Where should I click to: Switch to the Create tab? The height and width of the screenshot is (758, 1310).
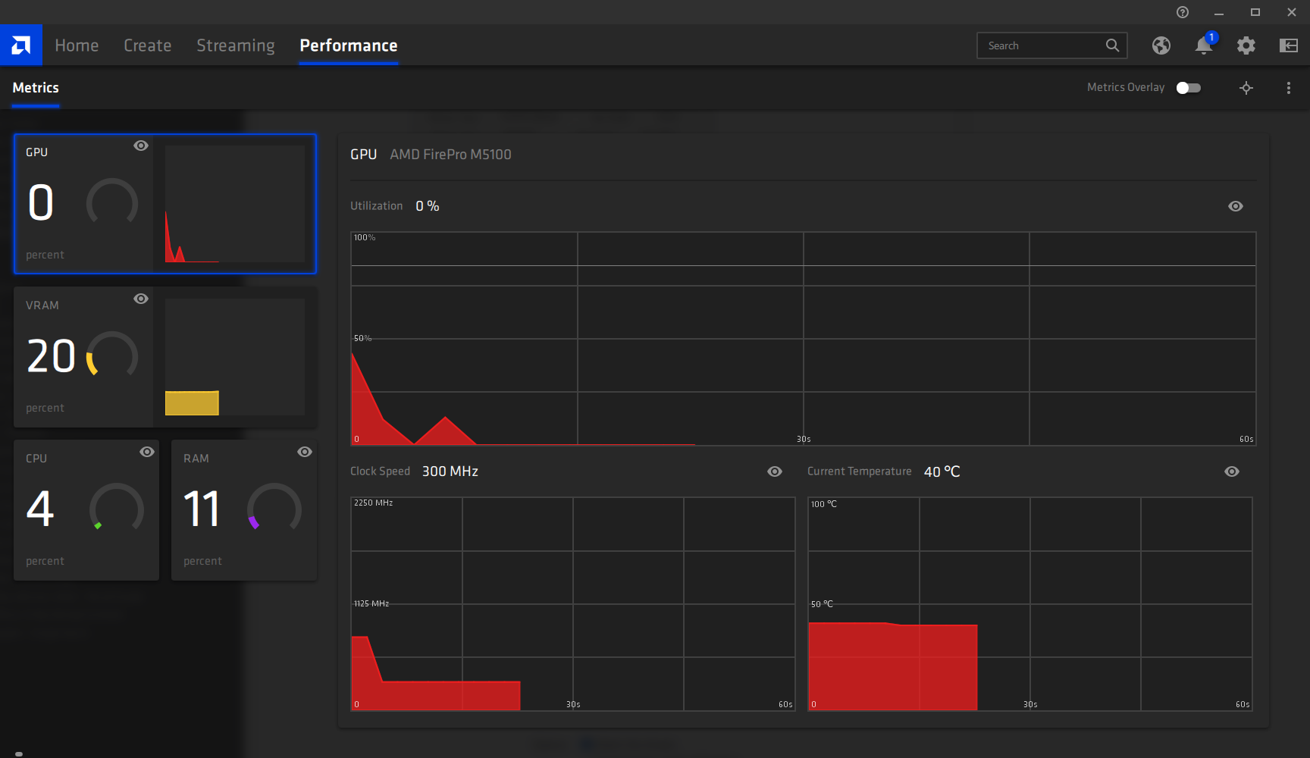[148, 45]
